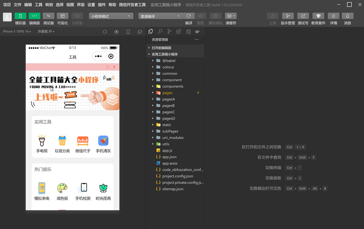Click the preview eye icon
The image size is (364, 229).
coord(200,16)
